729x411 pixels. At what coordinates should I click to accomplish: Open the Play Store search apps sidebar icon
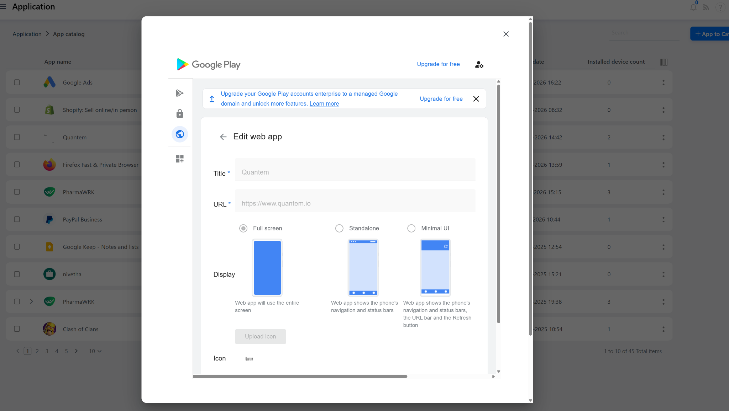pos(180,93)
